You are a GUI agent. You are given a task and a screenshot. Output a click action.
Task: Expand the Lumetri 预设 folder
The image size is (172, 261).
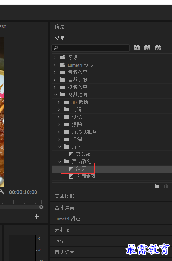click(x=55, y=65)
